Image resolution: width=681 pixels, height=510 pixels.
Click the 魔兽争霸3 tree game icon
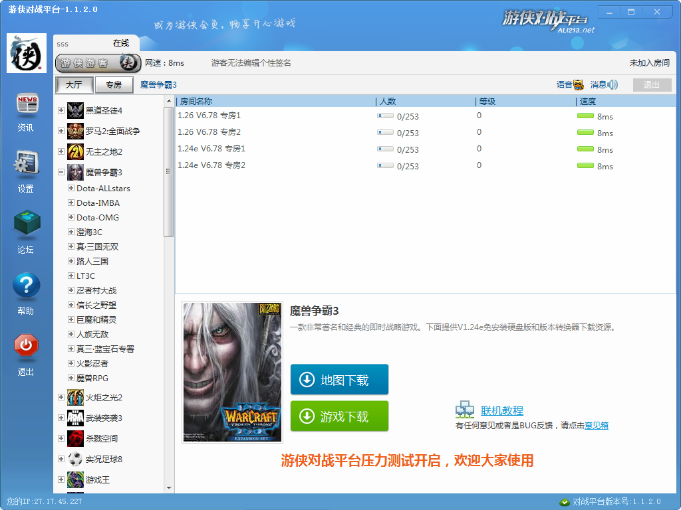(75, 172)
